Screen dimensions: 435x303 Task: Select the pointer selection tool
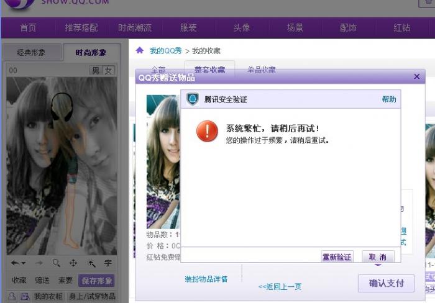(x=91, y=263)
